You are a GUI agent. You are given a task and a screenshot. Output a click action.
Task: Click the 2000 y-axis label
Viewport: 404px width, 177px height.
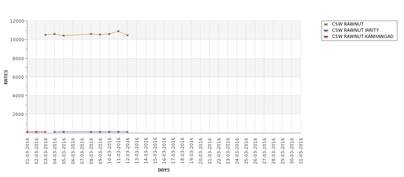point(19,114)
